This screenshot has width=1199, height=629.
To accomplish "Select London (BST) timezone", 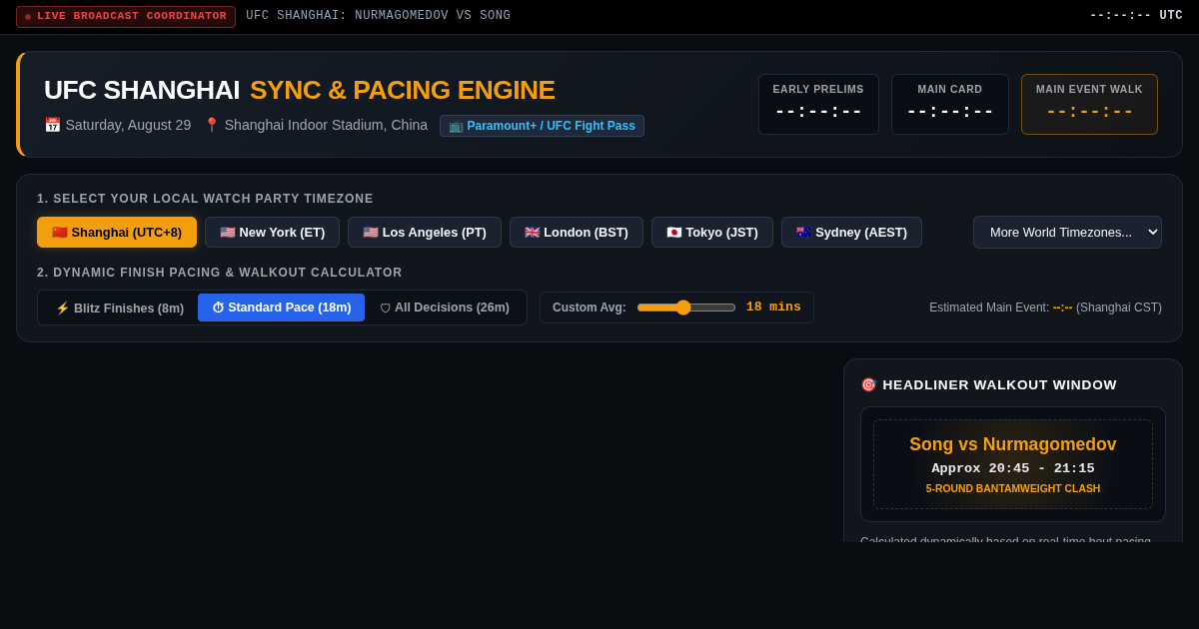I will click(577, 233).
